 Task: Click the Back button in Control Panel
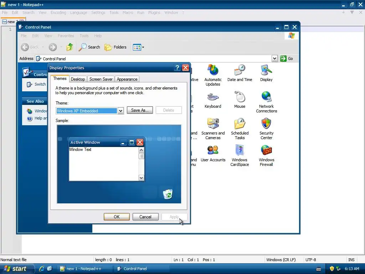point(30,47)
